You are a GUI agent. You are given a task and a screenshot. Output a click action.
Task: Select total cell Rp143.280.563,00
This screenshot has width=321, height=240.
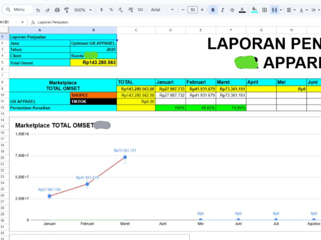136,89
